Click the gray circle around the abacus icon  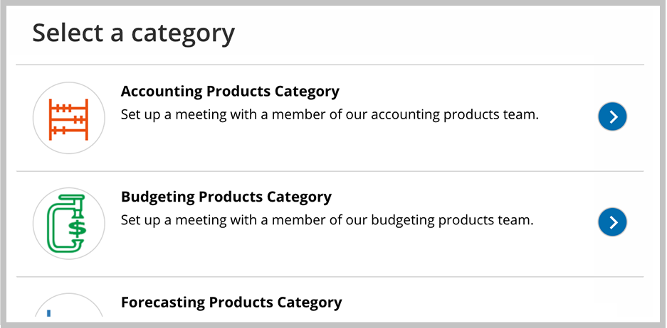pos(68,118)
